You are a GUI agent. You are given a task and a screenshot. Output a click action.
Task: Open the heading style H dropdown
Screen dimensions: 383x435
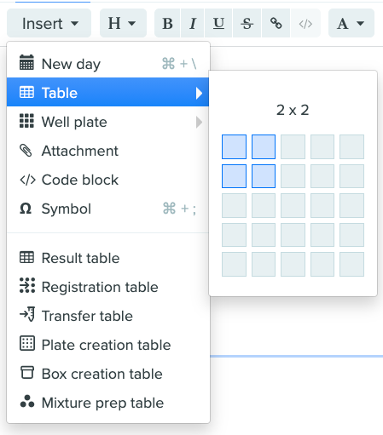point(123,23)
